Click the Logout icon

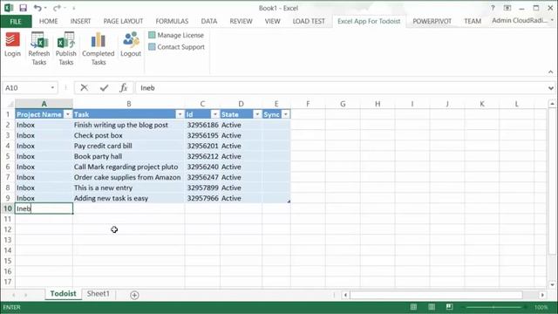pos(131,40)
